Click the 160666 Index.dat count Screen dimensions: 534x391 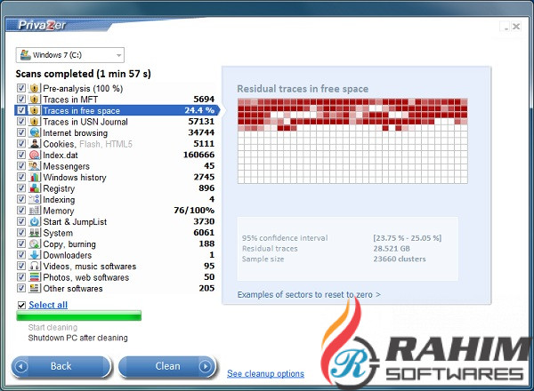(198, 155)
